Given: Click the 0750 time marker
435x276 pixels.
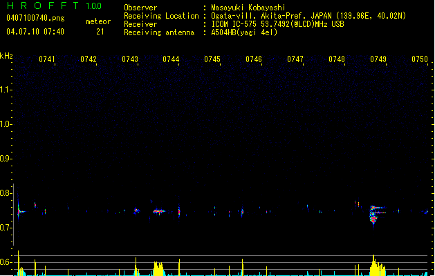Looking at the screenshot, I should (420, 59).
